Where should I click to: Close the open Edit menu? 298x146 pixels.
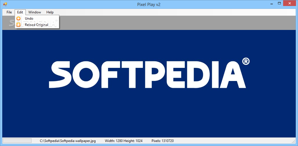[x=20, y=12]
